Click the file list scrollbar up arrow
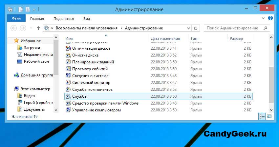Screen dimensions: 279x147 pos(271,37)
